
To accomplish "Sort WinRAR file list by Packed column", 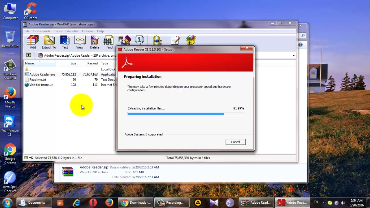I will tap(88, 63).
